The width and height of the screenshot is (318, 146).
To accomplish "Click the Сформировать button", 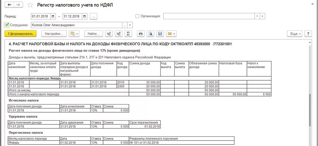I will tap(20, 34).
